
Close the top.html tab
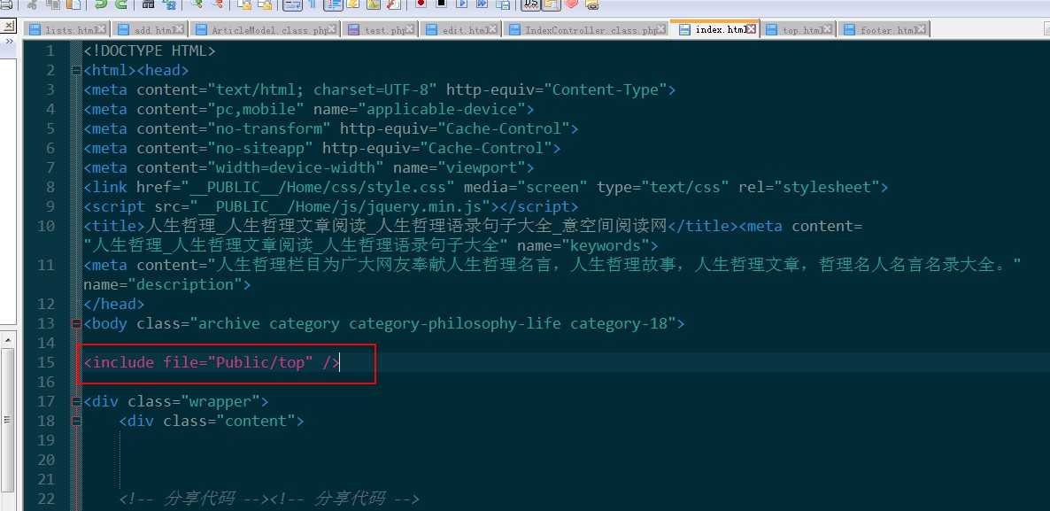pos(829,29)
